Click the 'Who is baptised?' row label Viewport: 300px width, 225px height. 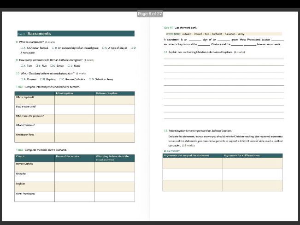pyautogui.click(x=25, y=97)
